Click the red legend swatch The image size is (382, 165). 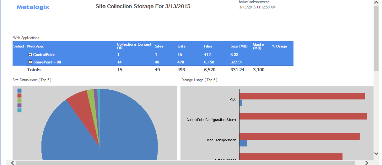coord(19,96)
